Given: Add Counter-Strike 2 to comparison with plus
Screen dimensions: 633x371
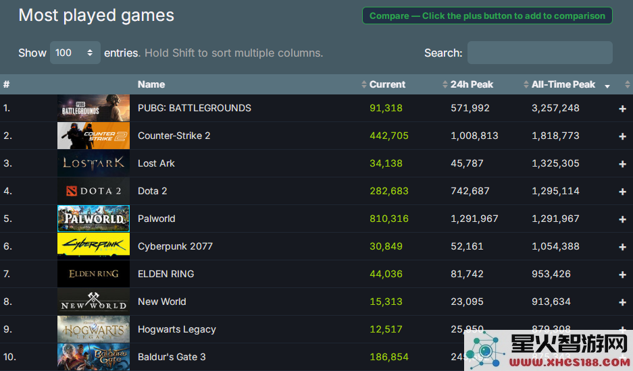Looking at the screenshot, I should [x=622, y=136].
